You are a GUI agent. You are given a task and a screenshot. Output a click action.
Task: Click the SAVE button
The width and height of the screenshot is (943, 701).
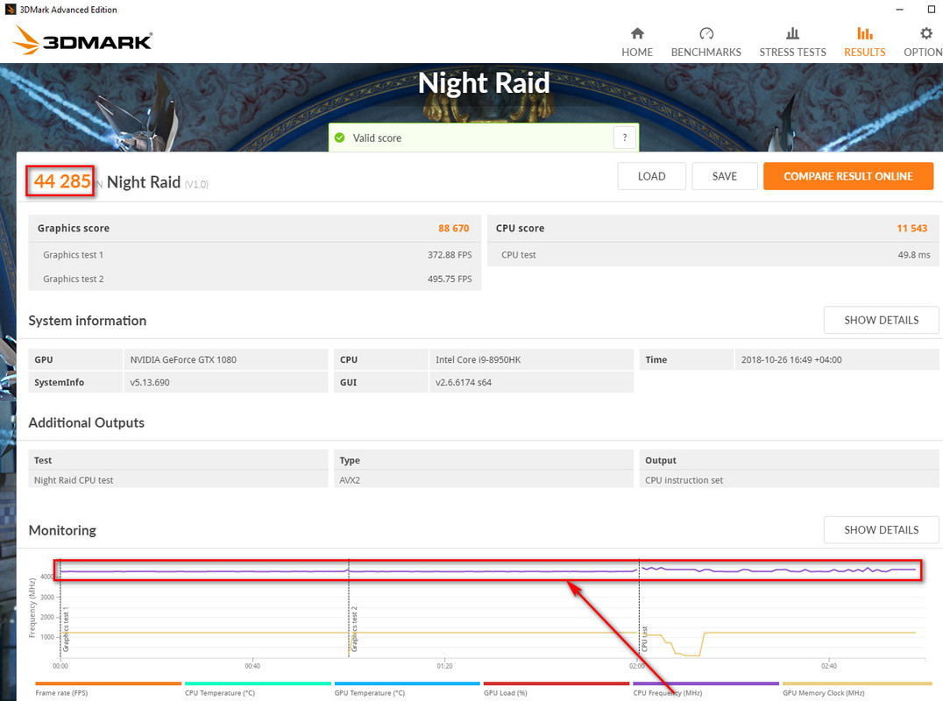click(x=724, y=176)
